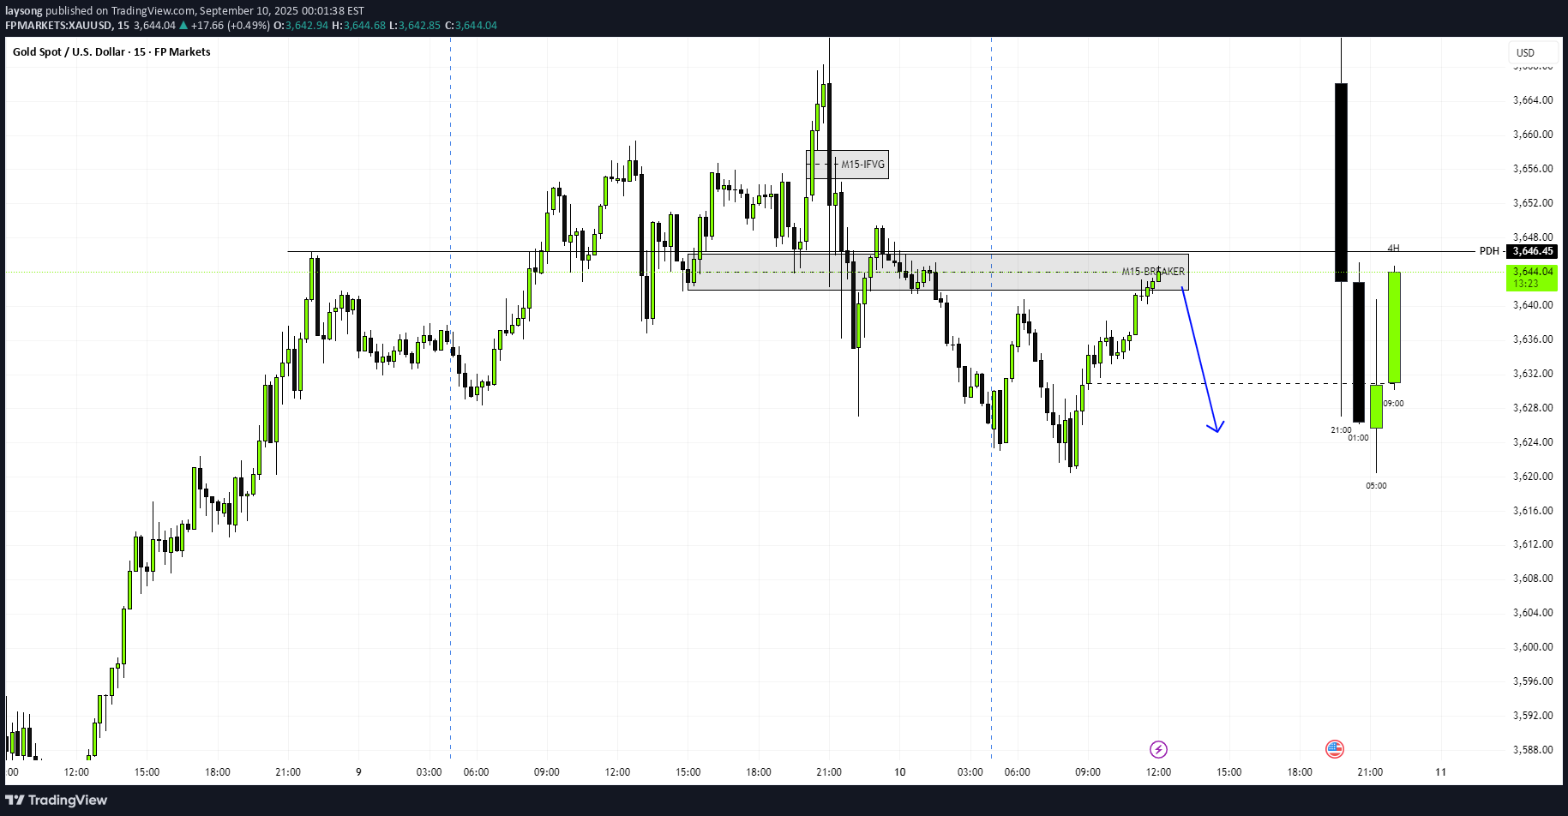
Task: Click the 4H label above the large candles
Action: [x=1393, y=249]
